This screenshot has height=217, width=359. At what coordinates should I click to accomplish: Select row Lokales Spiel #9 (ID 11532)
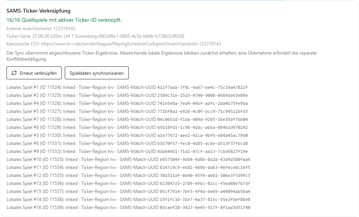pos(127,151)
